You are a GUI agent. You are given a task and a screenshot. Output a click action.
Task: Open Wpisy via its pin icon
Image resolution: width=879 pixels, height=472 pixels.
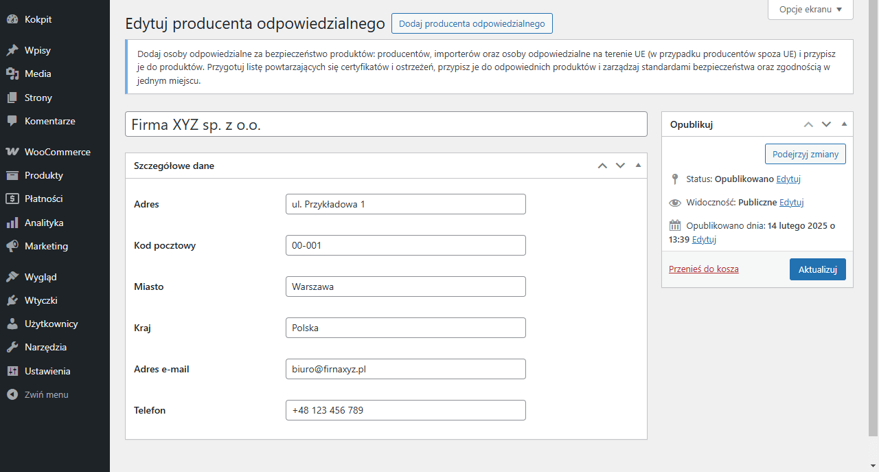point(12,50)
